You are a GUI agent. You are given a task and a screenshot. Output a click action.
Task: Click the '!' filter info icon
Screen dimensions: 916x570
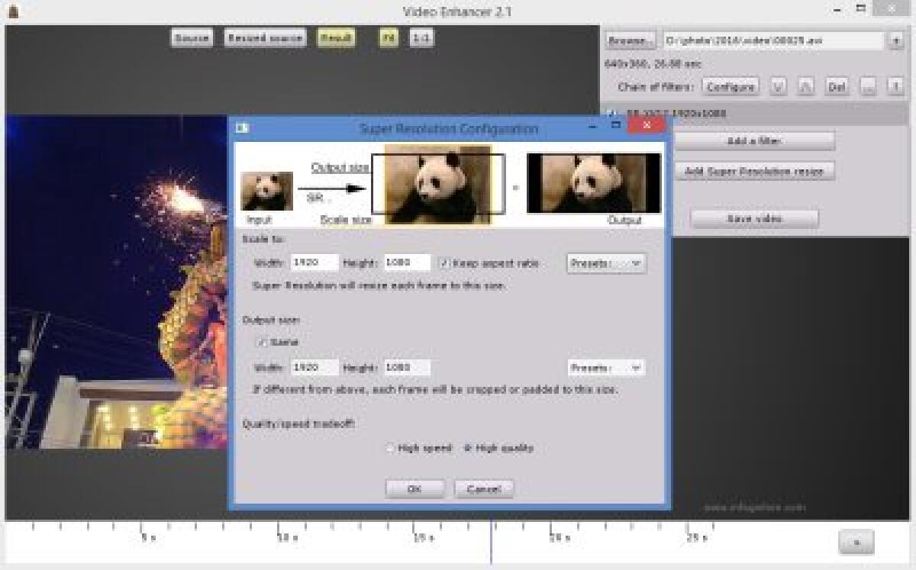pyautogui.click(x=897, y=86)
